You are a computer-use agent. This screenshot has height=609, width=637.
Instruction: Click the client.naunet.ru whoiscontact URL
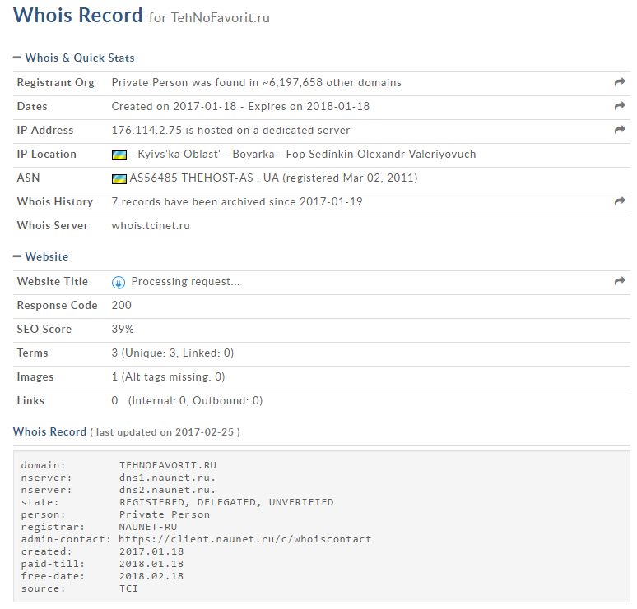[x=245, y=539]
